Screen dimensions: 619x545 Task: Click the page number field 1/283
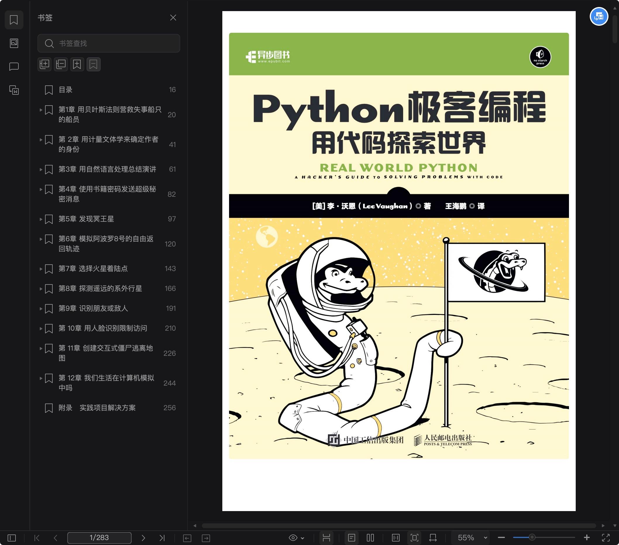99,538
